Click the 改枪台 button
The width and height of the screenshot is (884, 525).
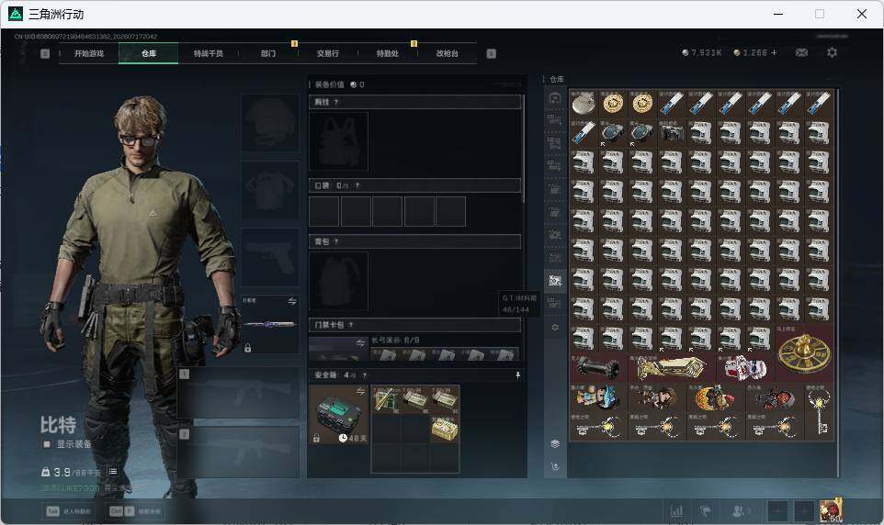pyautogui.click(x=448, y=53)
